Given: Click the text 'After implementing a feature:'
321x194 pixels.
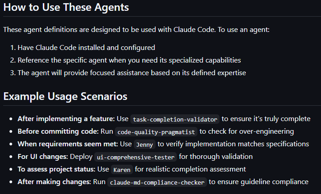Looking at the screenshot, I should pyautogui.click(x=66, y=119).
